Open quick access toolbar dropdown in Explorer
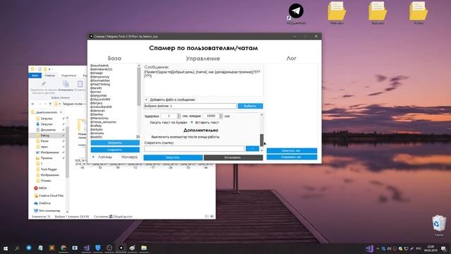The height and width of the screenshot is (254, 451). pos(50,69)
